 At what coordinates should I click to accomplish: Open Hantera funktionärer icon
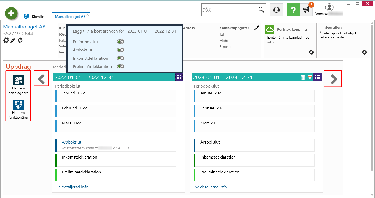coord(18,105)
